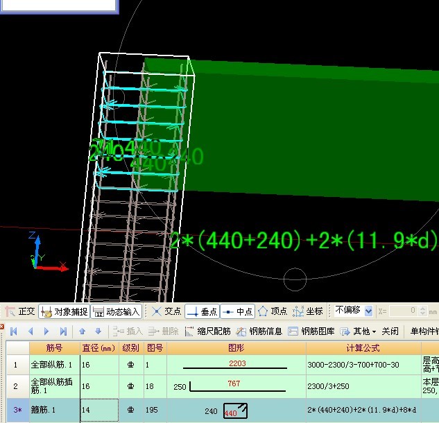This screenshot has height=423, width=439.
Task: Enable 顶点 vertex snap
Action: coord(273,311)
